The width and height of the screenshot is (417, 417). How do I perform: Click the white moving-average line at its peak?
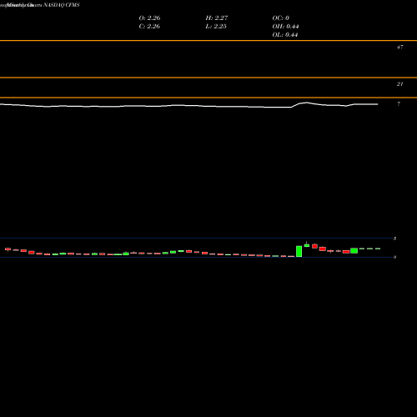coord(306,103)
